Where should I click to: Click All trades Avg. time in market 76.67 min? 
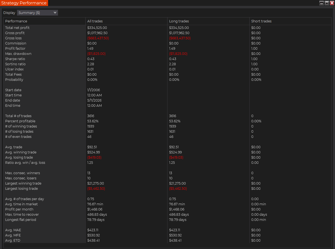95,204
